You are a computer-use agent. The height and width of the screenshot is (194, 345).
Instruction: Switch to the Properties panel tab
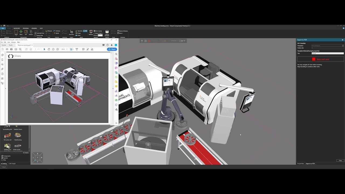301,164
